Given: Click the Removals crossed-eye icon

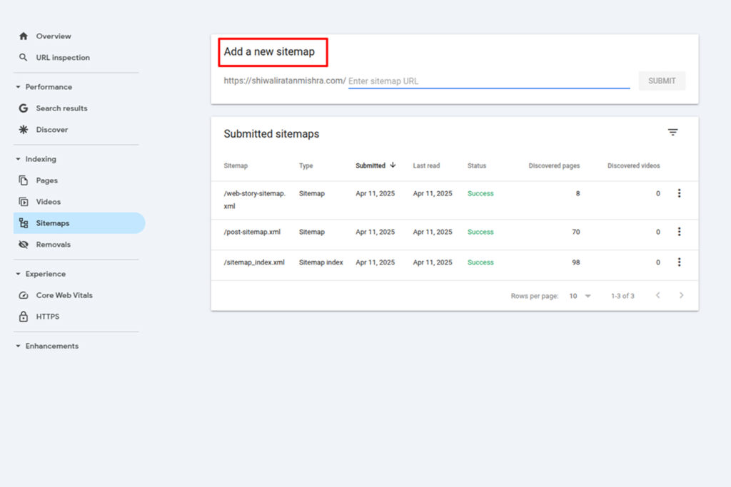Looking at the screenshot, I should (24, 245).
